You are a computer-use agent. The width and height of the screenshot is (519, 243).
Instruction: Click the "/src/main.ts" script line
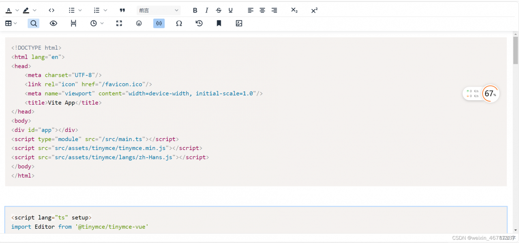pyautogui.click(x=95, y=139)
